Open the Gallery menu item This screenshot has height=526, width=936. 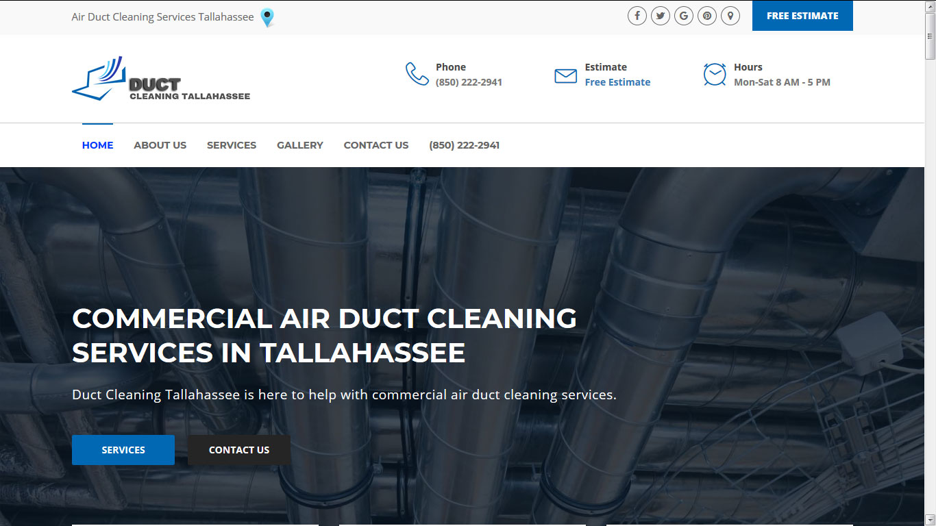300,145
